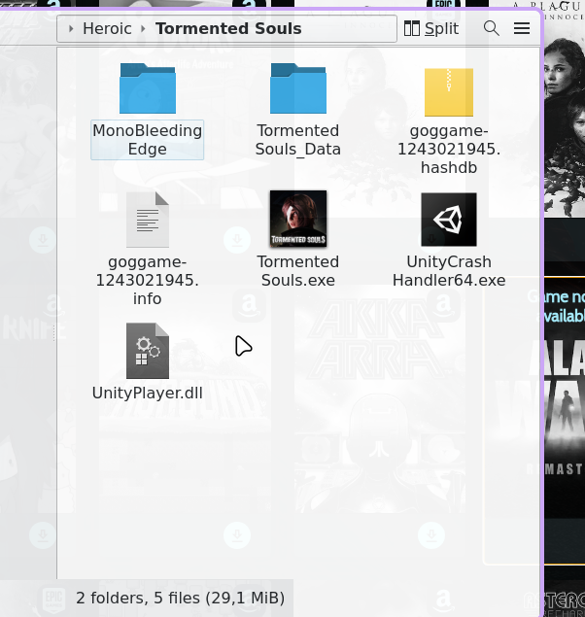
Task: Select the goggame-1243021945.info document icon
Action: coord(148,220)
